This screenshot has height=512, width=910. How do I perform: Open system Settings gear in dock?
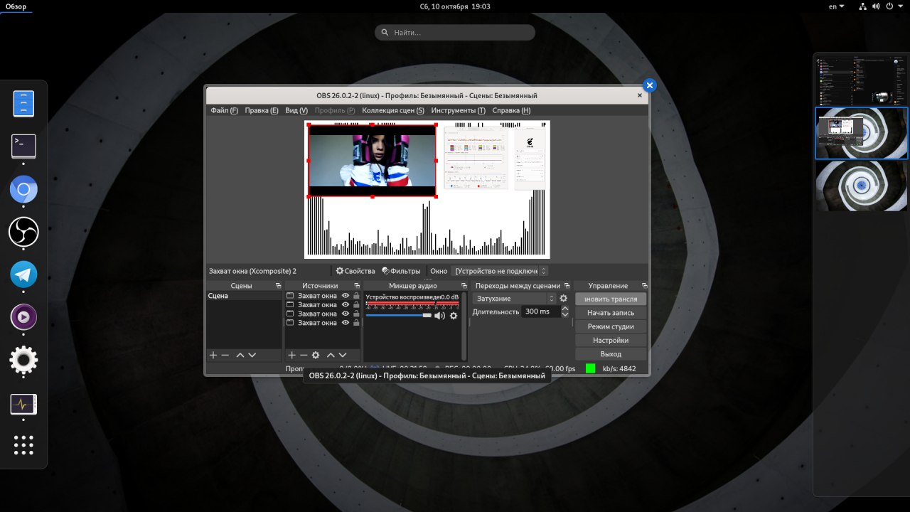[x=23, y=361]
